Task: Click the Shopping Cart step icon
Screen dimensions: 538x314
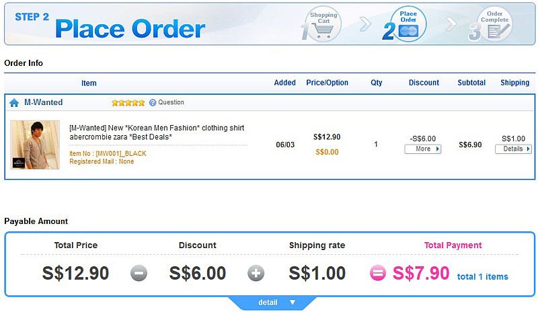Action: [x=323, y=24]
